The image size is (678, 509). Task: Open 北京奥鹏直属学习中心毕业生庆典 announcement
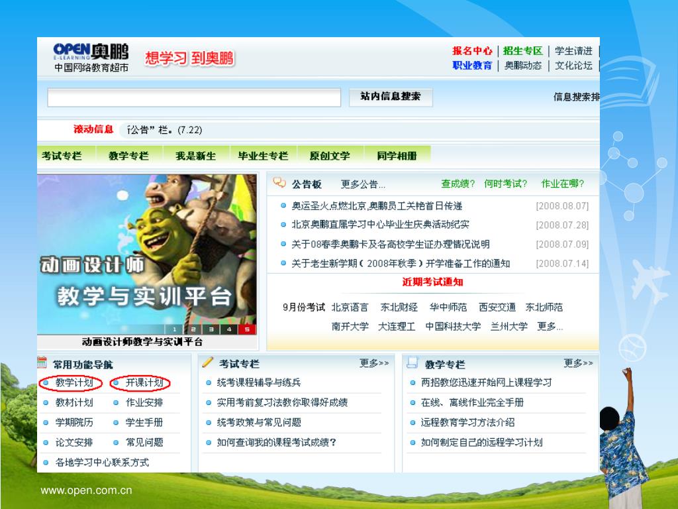(x=380, y=225)
